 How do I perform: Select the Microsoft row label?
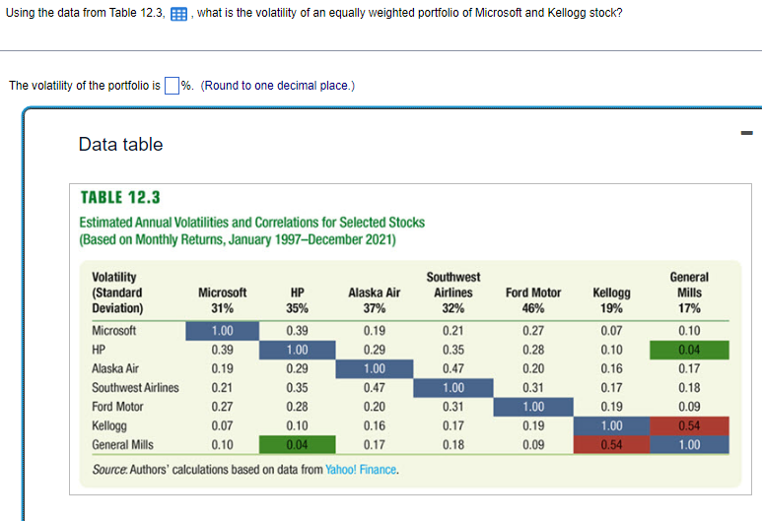(x=113, y=331)
